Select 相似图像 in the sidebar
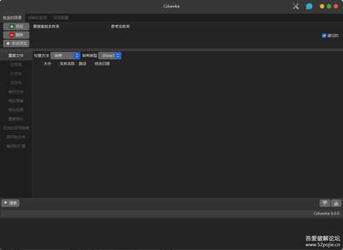 pyautogui.click(x=16, y=101)
